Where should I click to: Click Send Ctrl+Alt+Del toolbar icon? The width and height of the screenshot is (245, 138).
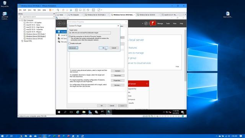(58, 10)
